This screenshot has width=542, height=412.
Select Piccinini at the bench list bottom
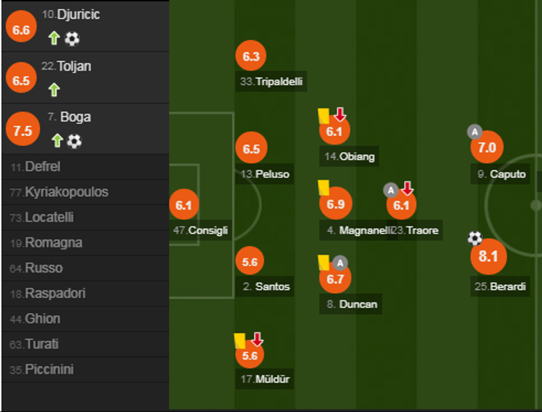[x=49, y=369]
